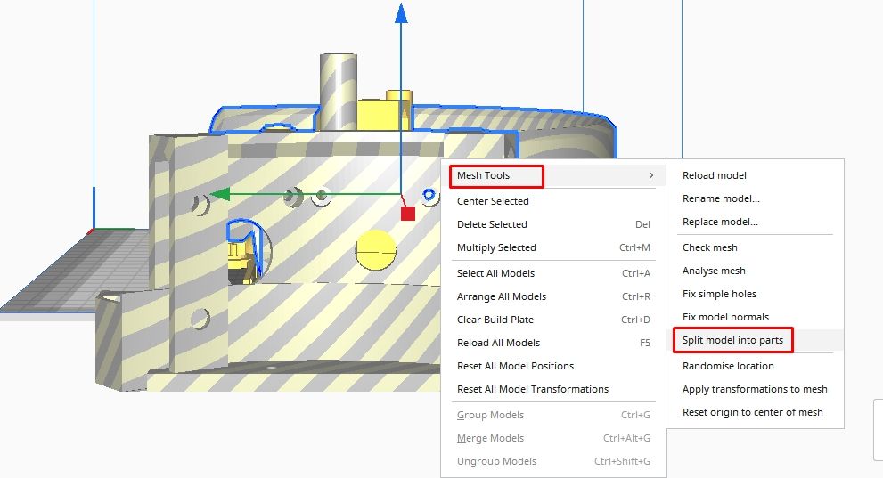
Task: Choose Delete Selected
Action: click(553, 224)
